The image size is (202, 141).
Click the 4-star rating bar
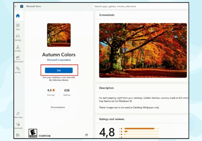142,131
